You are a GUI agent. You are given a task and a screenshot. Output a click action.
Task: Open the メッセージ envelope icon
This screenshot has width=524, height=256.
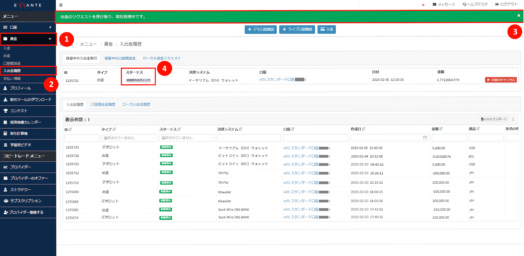point(434,5)
